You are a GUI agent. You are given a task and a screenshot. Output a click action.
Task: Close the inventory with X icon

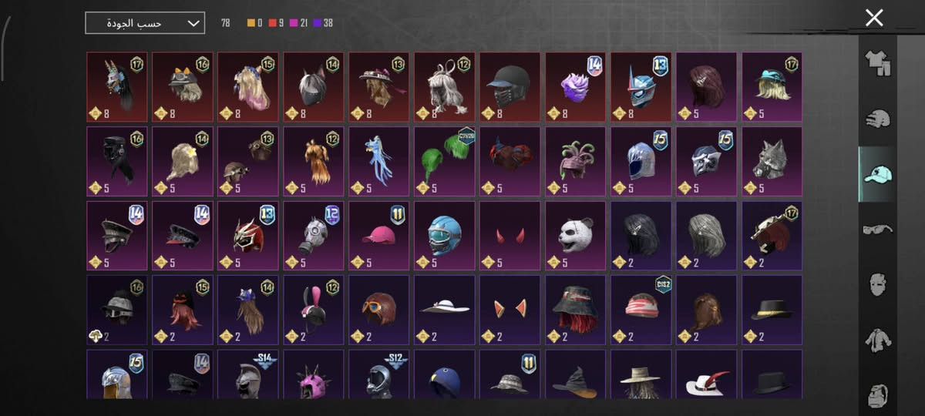coord(874,18)
